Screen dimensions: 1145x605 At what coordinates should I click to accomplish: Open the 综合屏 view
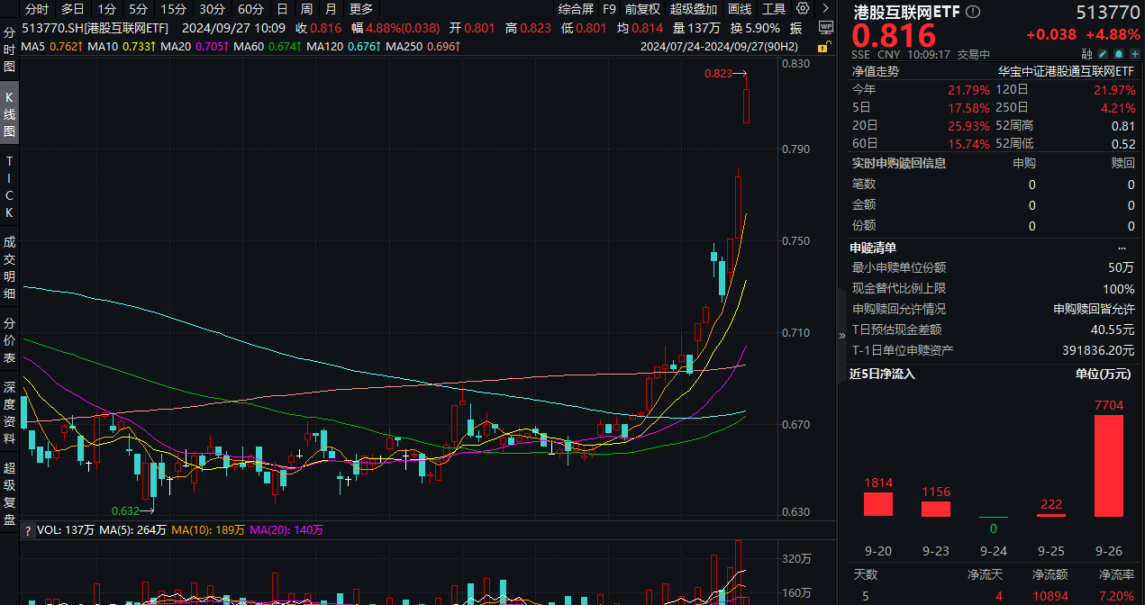click(577, 9)
